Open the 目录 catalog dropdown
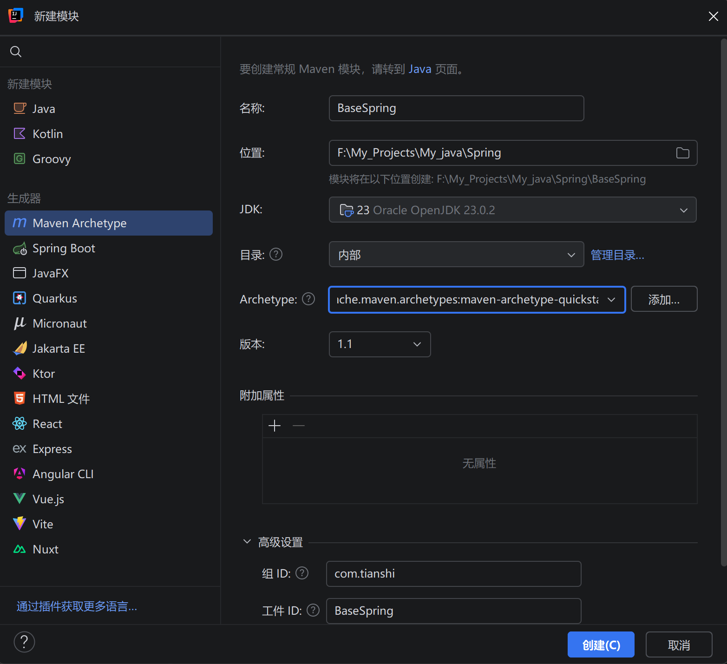 [456, 254]
